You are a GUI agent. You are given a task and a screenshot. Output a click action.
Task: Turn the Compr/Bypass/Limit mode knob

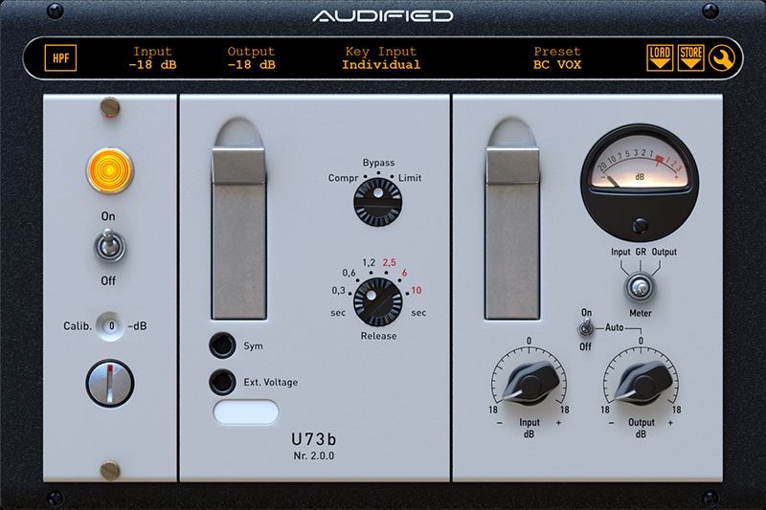click(x=377, y=202)
